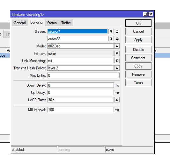Add slave entry with ether22 down arrow

[x=117, y=40]
